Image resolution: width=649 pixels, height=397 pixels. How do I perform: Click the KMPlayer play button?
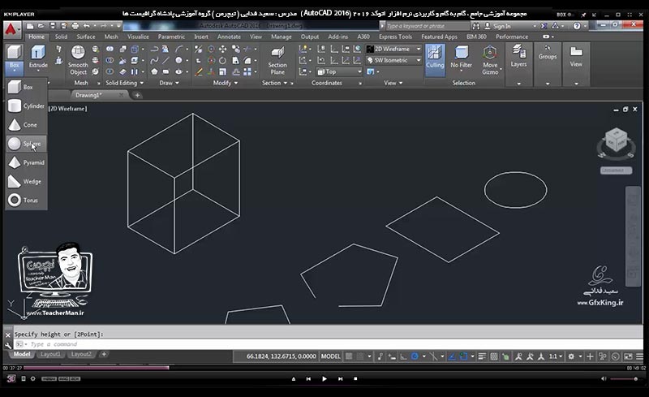click(x=324, y=379)
